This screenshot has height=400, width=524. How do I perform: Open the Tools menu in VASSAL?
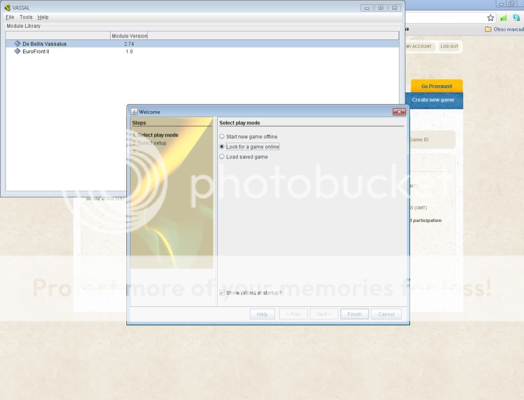pyautogui.click(x=26, y=17)
